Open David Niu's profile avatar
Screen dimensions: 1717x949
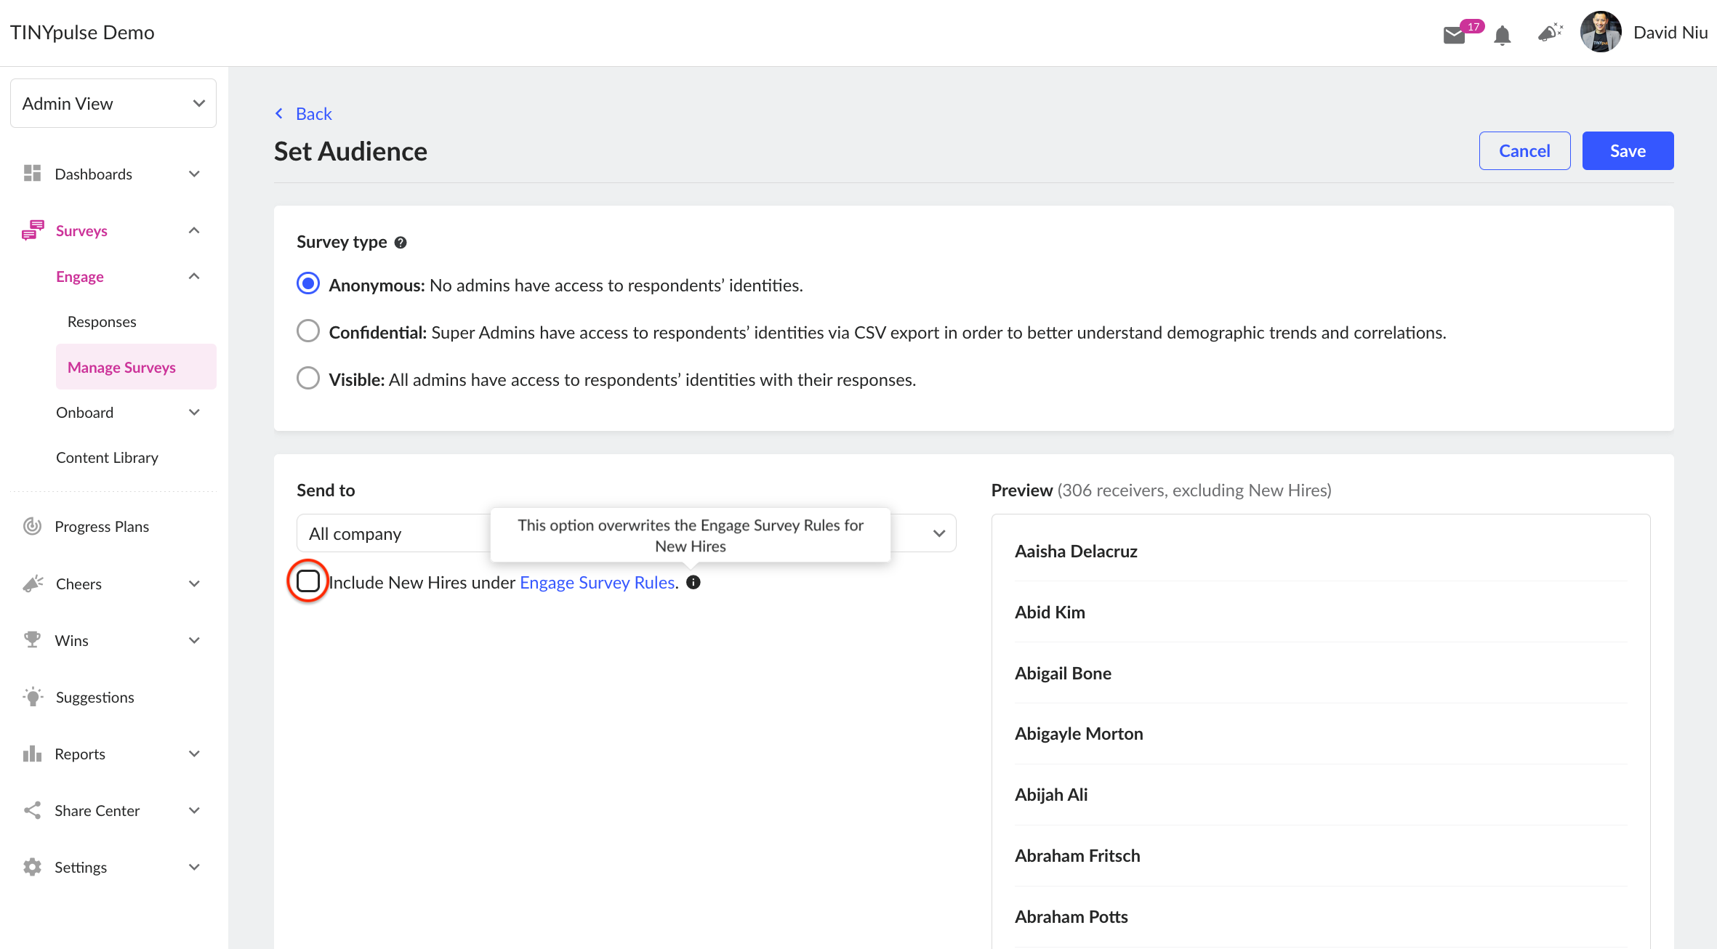coord(1601,32)
